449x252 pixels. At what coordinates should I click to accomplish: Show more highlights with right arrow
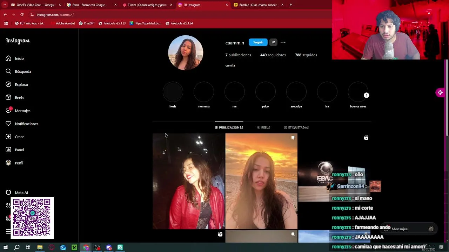(366, 95)
